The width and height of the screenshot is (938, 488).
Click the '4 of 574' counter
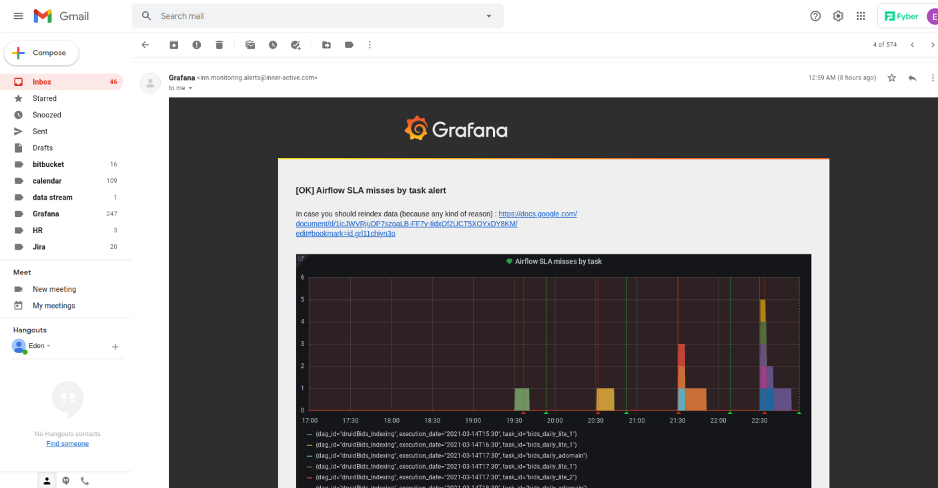[885, 45]
